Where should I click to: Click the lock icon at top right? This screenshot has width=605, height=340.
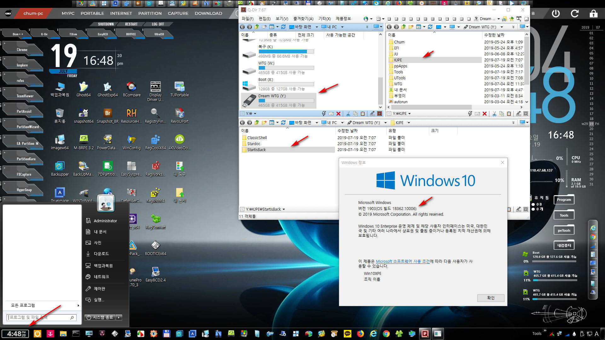point(594,14)
